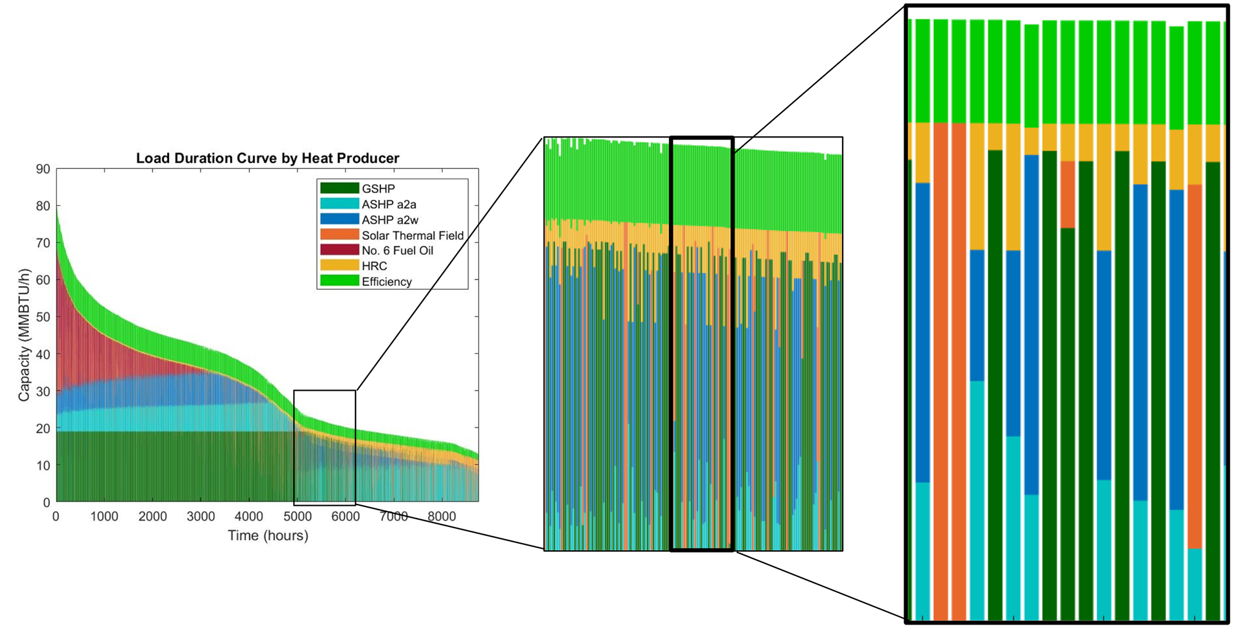Click the Efficiency bright green legend swatch
The image size is (1234, 631).
click(x=339, y=281)
